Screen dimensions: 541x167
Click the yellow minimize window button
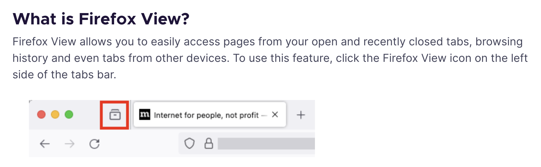pos(55,114)
